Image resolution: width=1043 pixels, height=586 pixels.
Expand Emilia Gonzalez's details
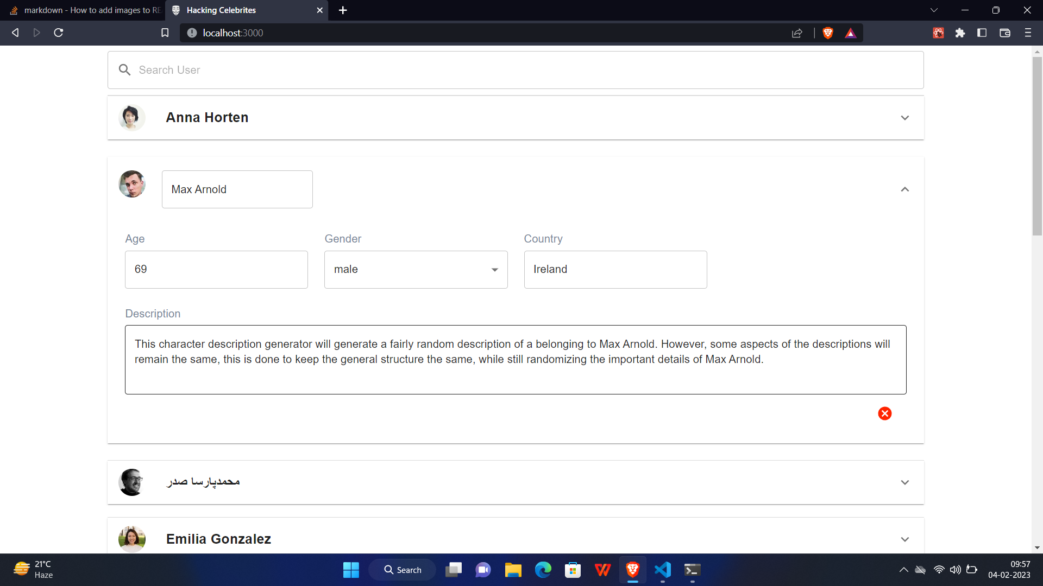(x=905, y=539)
